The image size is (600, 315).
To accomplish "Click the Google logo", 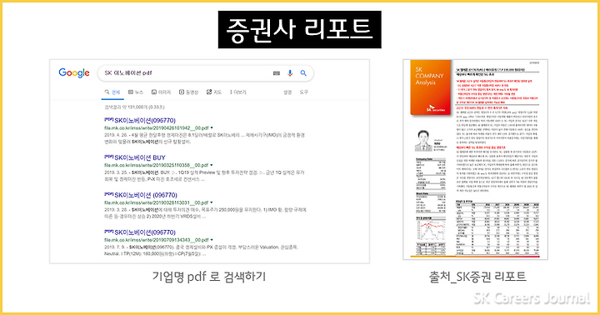I will pyautogui.click(x=74, y=72).
